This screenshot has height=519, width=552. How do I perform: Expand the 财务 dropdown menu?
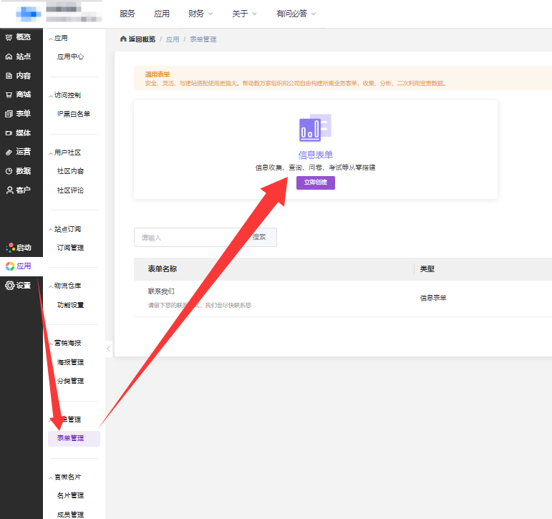(x=200, y=14)
